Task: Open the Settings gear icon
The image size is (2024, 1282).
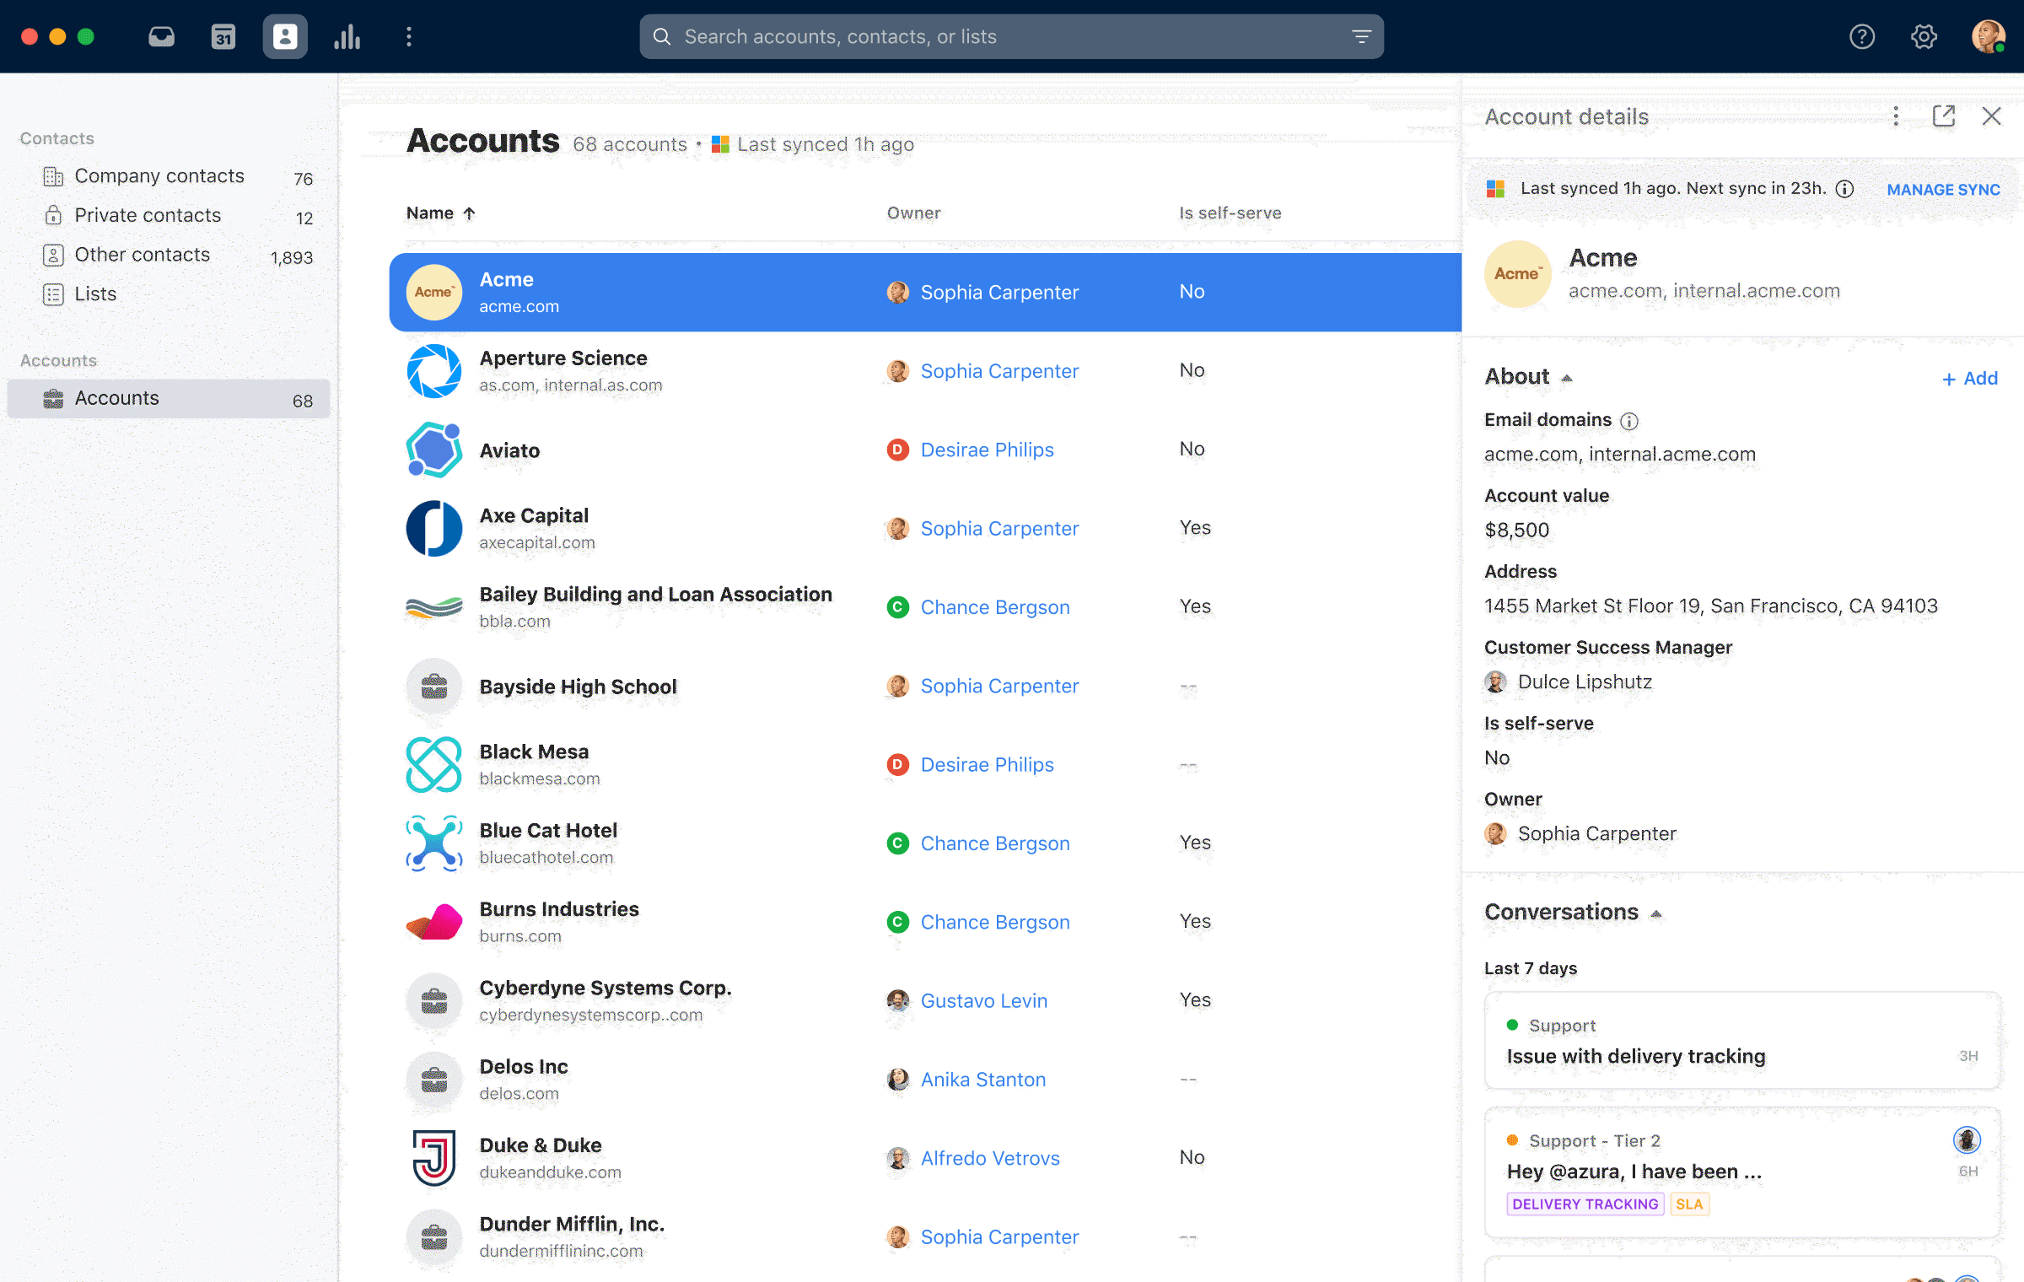Action: (1924, 36)
